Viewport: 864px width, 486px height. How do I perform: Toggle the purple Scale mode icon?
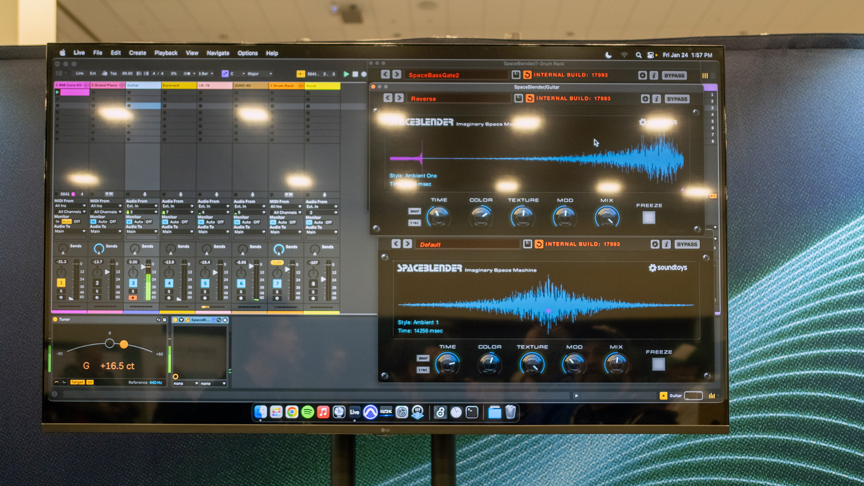[225, 74]
